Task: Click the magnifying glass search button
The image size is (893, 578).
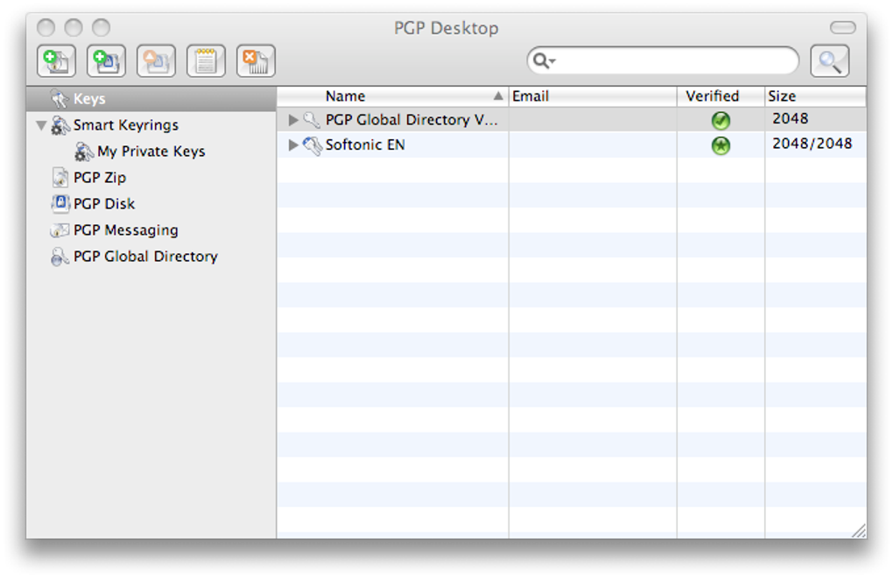Action: [x=829, y=61]
